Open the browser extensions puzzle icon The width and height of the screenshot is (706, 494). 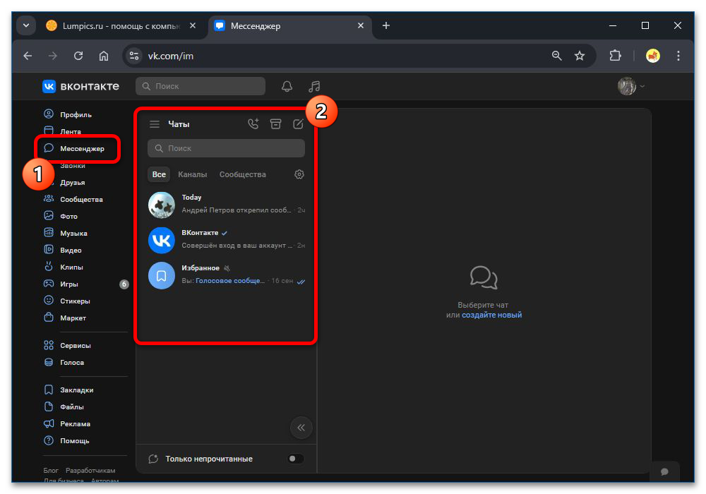pyautogui.click(x=615, y=56)
